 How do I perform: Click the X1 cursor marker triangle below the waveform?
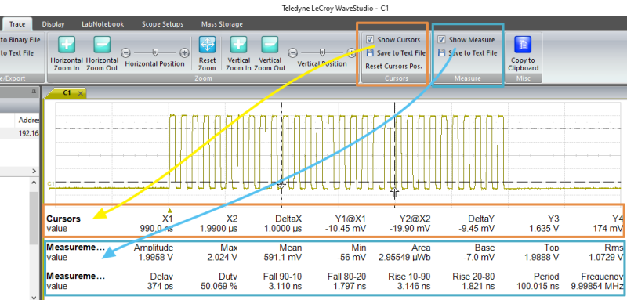pyautogui.click(x=170, y=210)
